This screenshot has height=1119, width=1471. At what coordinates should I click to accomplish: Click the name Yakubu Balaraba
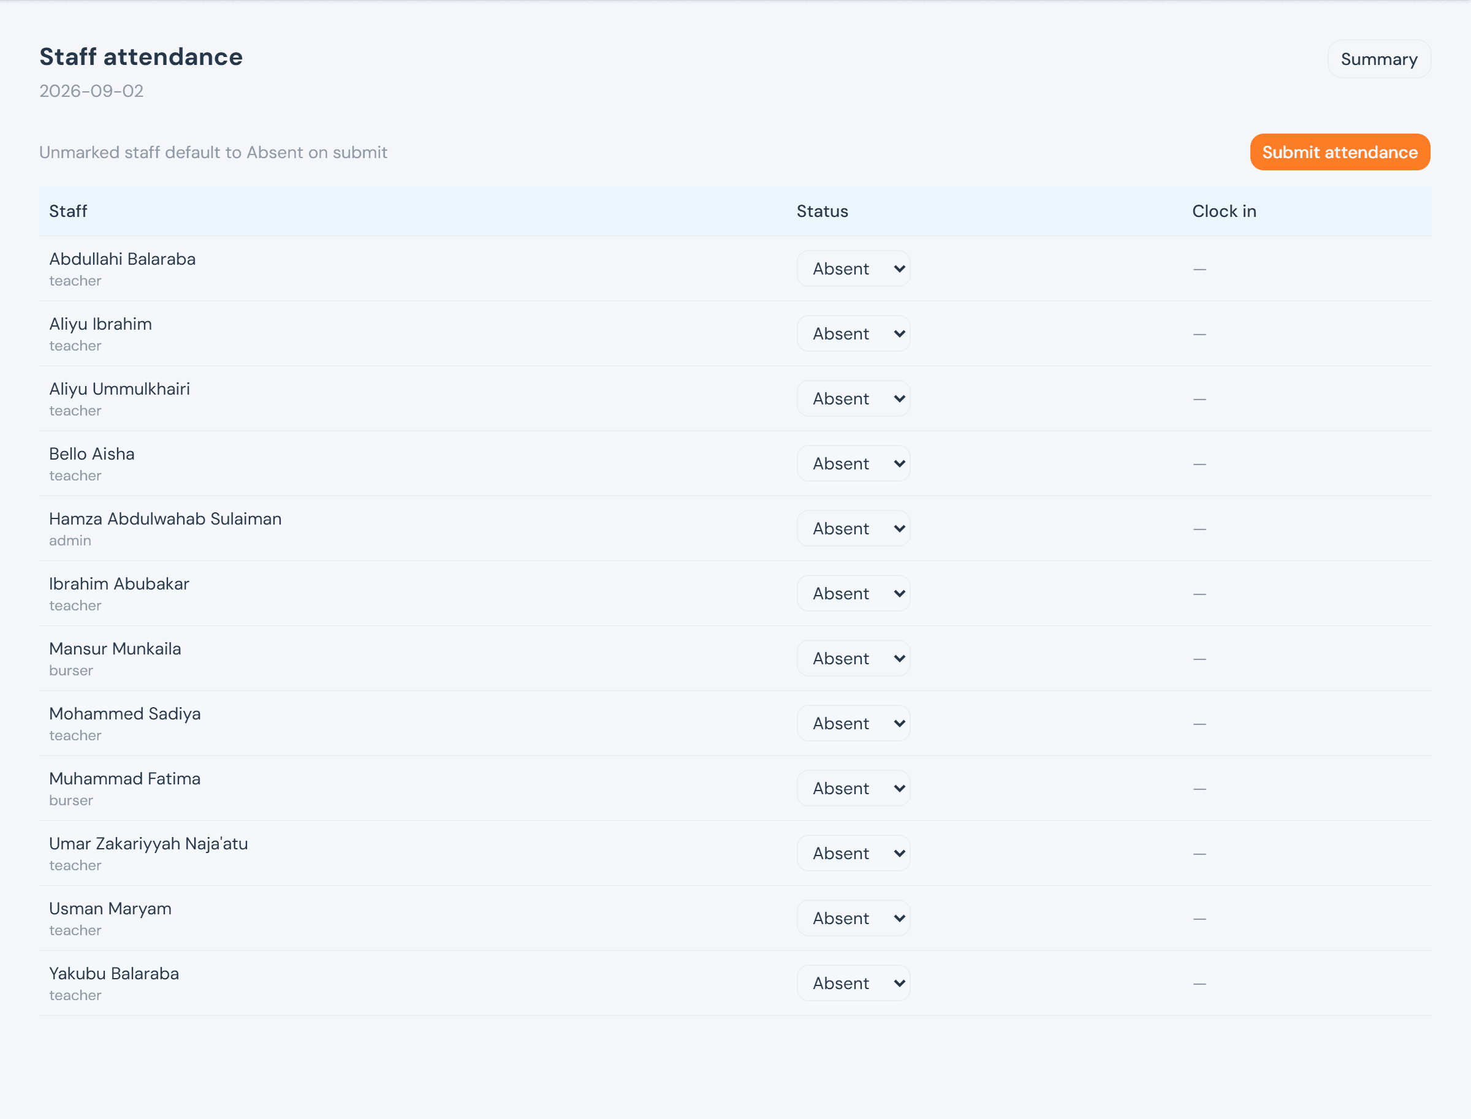[114, 974]
